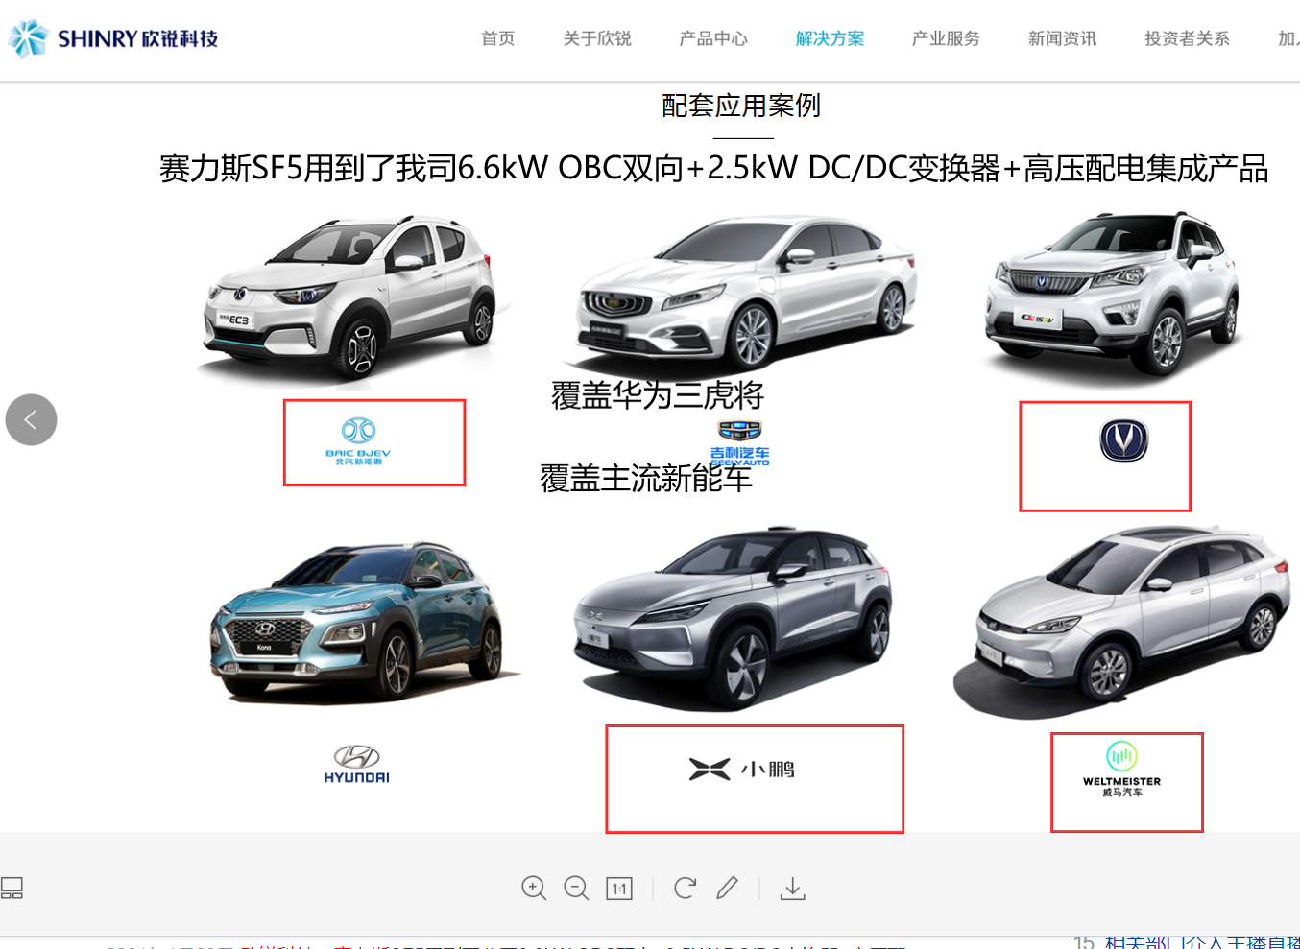The width and height of the screenshot is (1300, 949).
Task: Click the BAIC BJEV logo in red box
Action: 373,442
